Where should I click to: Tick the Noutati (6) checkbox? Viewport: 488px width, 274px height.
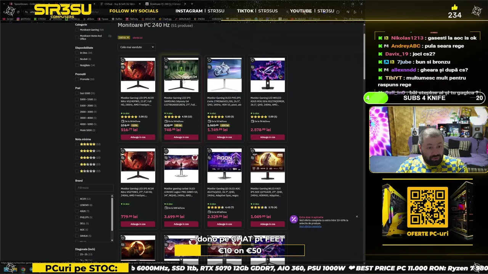77,59
